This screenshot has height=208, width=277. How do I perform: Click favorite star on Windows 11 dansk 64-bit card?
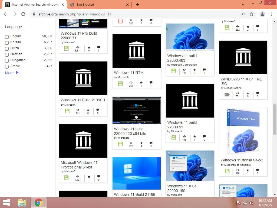click(248, 170)
